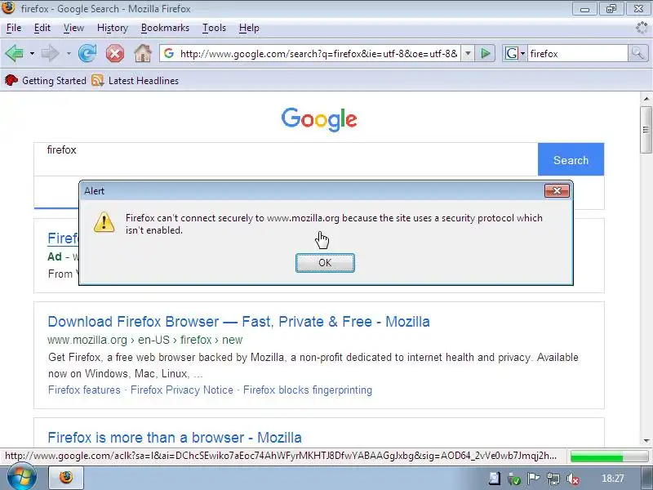
Task: Open the Help menu
Action: (249, 28)
